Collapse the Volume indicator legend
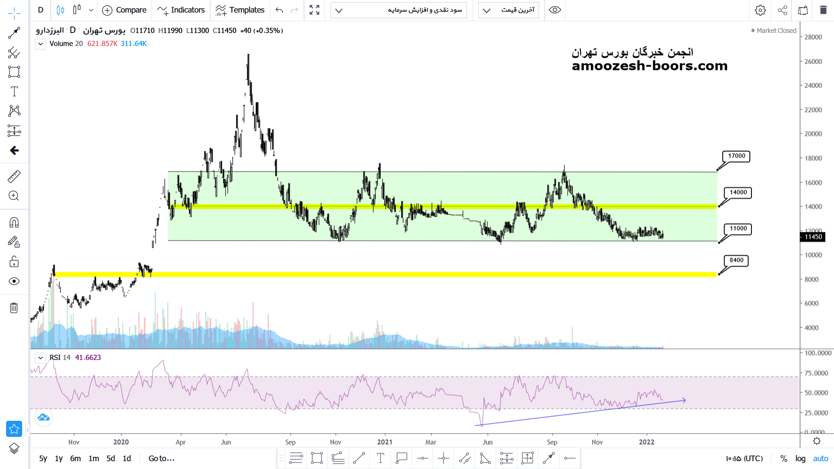Image resolution: width=834 pixels, height=469 pixels. (x=40, y=44)
